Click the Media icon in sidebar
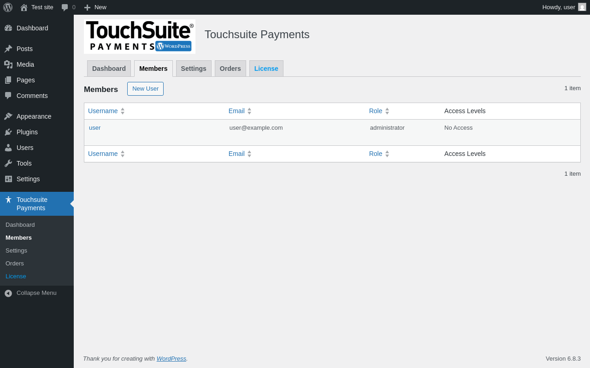Viewport: 590px width, 368px height. pos(8,64)
